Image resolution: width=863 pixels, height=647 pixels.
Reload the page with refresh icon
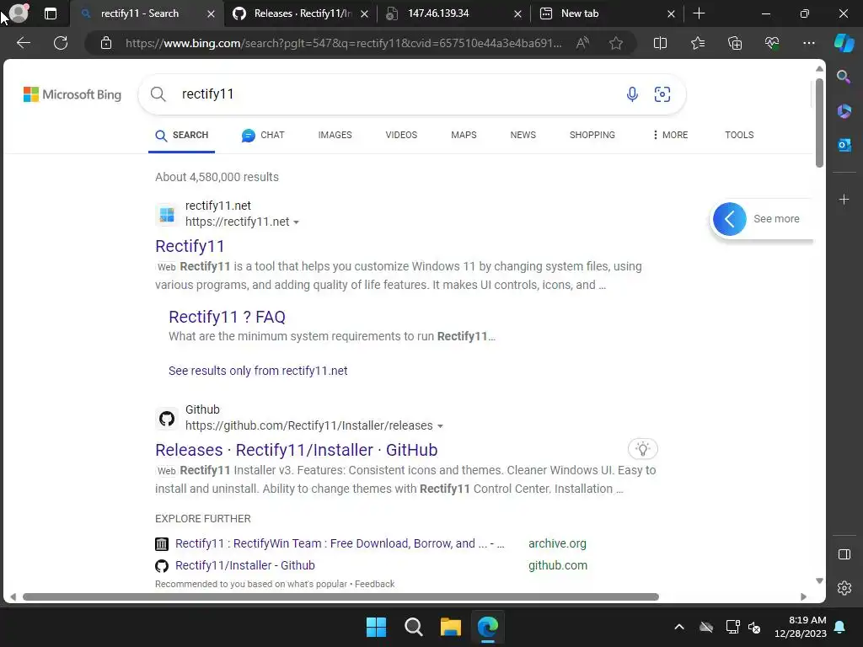click(61, 43)
